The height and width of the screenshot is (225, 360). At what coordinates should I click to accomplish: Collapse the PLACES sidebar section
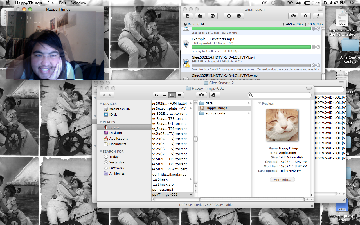(x=101, y=122)
